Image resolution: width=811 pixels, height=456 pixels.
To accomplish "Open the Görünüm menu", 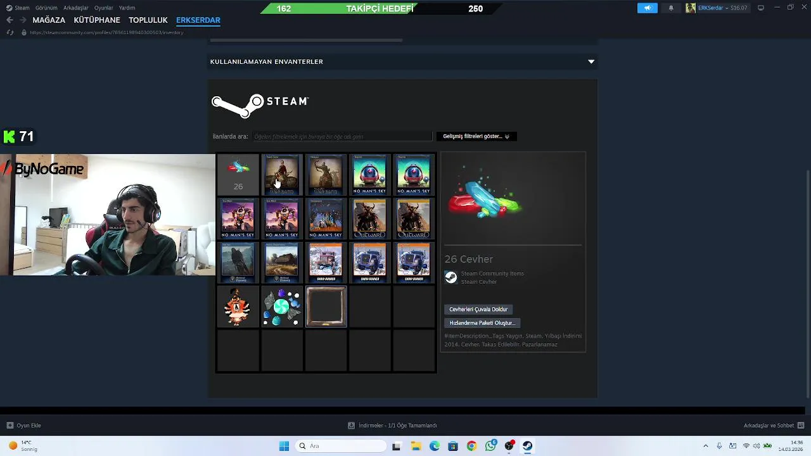I will coord(46,8).
